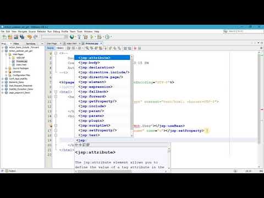Click the Build Project hammer icon
This screenshot has height=198, width=264.
click(79, 37)
